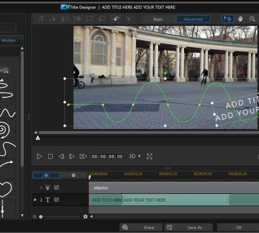Click the timeline zoom slider handle
This screenshot has width=259, height=233.
click(x=41, y=217)
